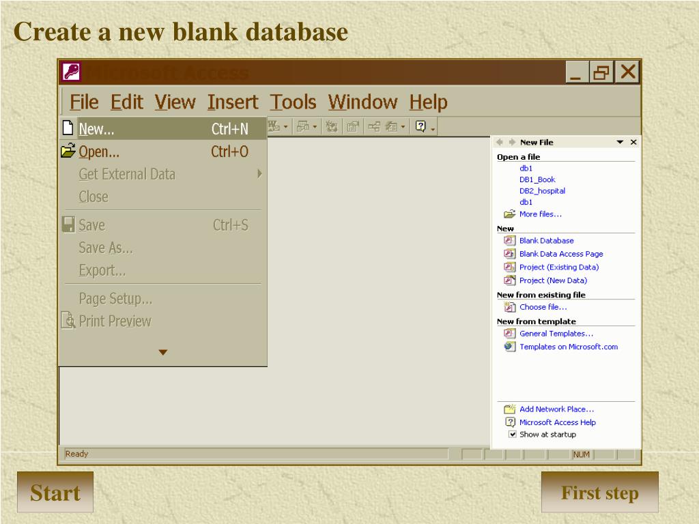This screenshot has height=524, width=699.
Task: Click the Forward arrow in New File pane
Action: coord(512,142)
